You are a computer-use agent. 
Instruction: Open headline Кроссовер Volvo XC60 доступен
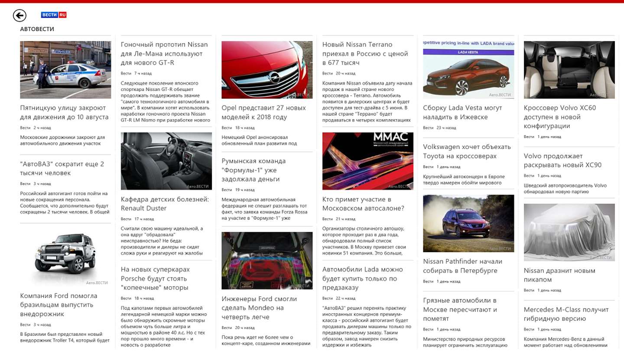point(560,117)
